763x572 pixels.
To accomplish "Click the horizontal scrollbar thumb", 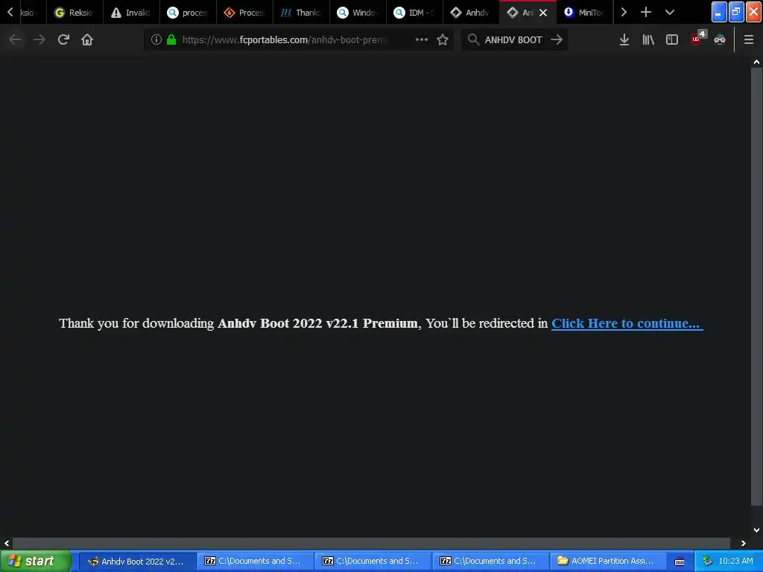I will (371, 543).
